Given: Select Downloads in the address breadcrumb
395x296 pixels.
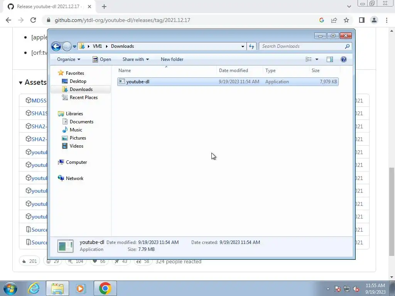Looking at the screenshot, I should [122, 46].
